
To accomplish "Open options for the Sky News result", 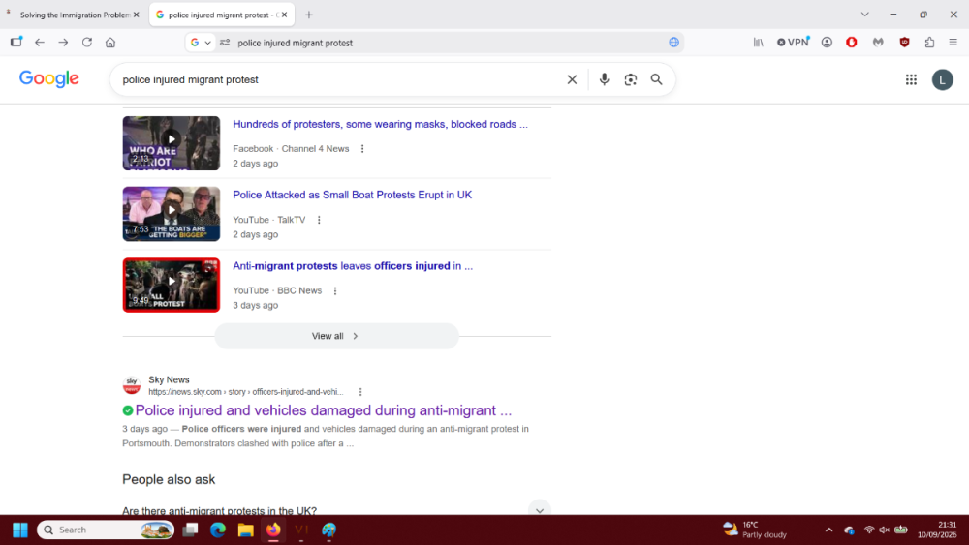I will pyautogui.click(x=360, y=392).
